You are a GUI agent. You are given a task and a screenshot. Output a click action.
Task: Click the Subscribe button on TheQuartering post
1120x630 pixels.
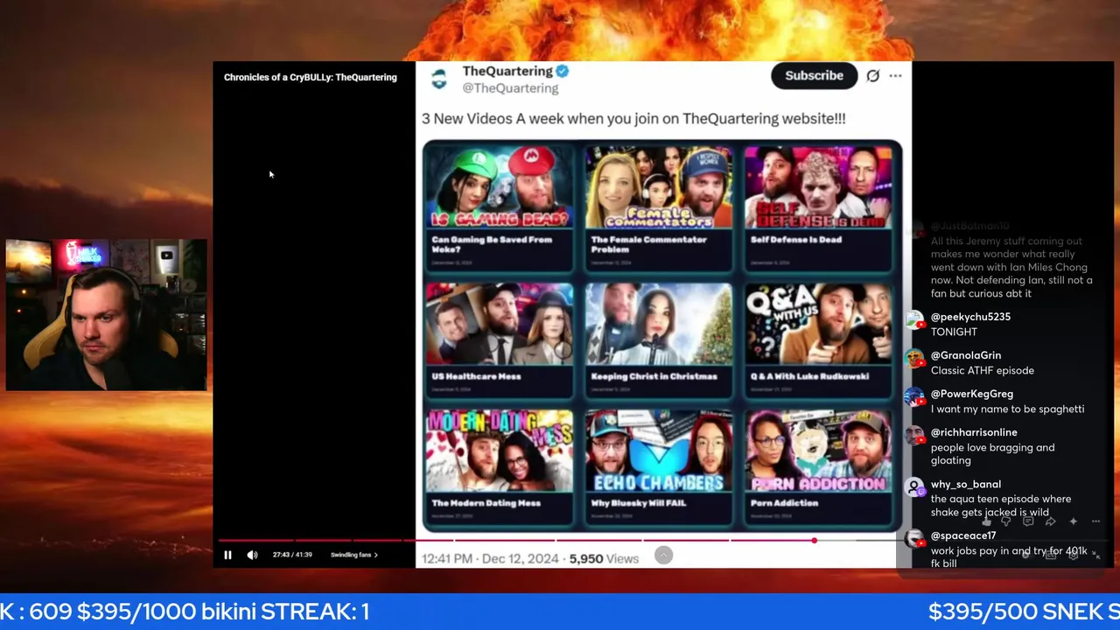814,75
